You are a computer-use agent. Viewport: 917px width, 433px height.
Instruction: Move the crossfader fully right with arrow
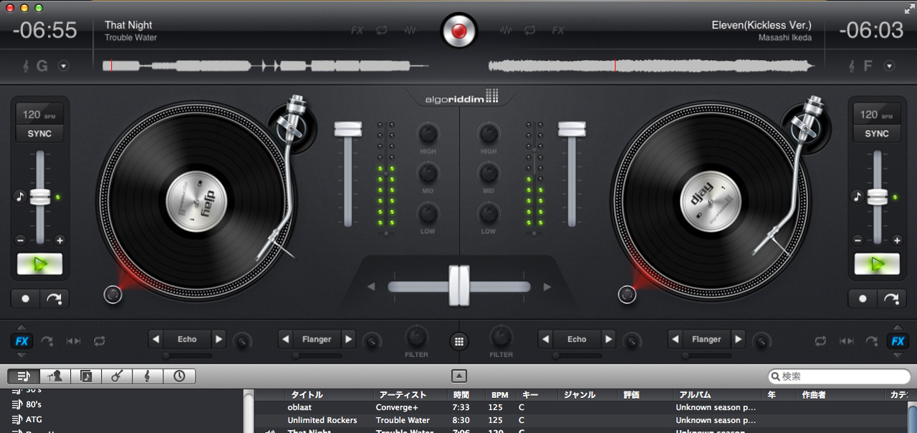547,287
